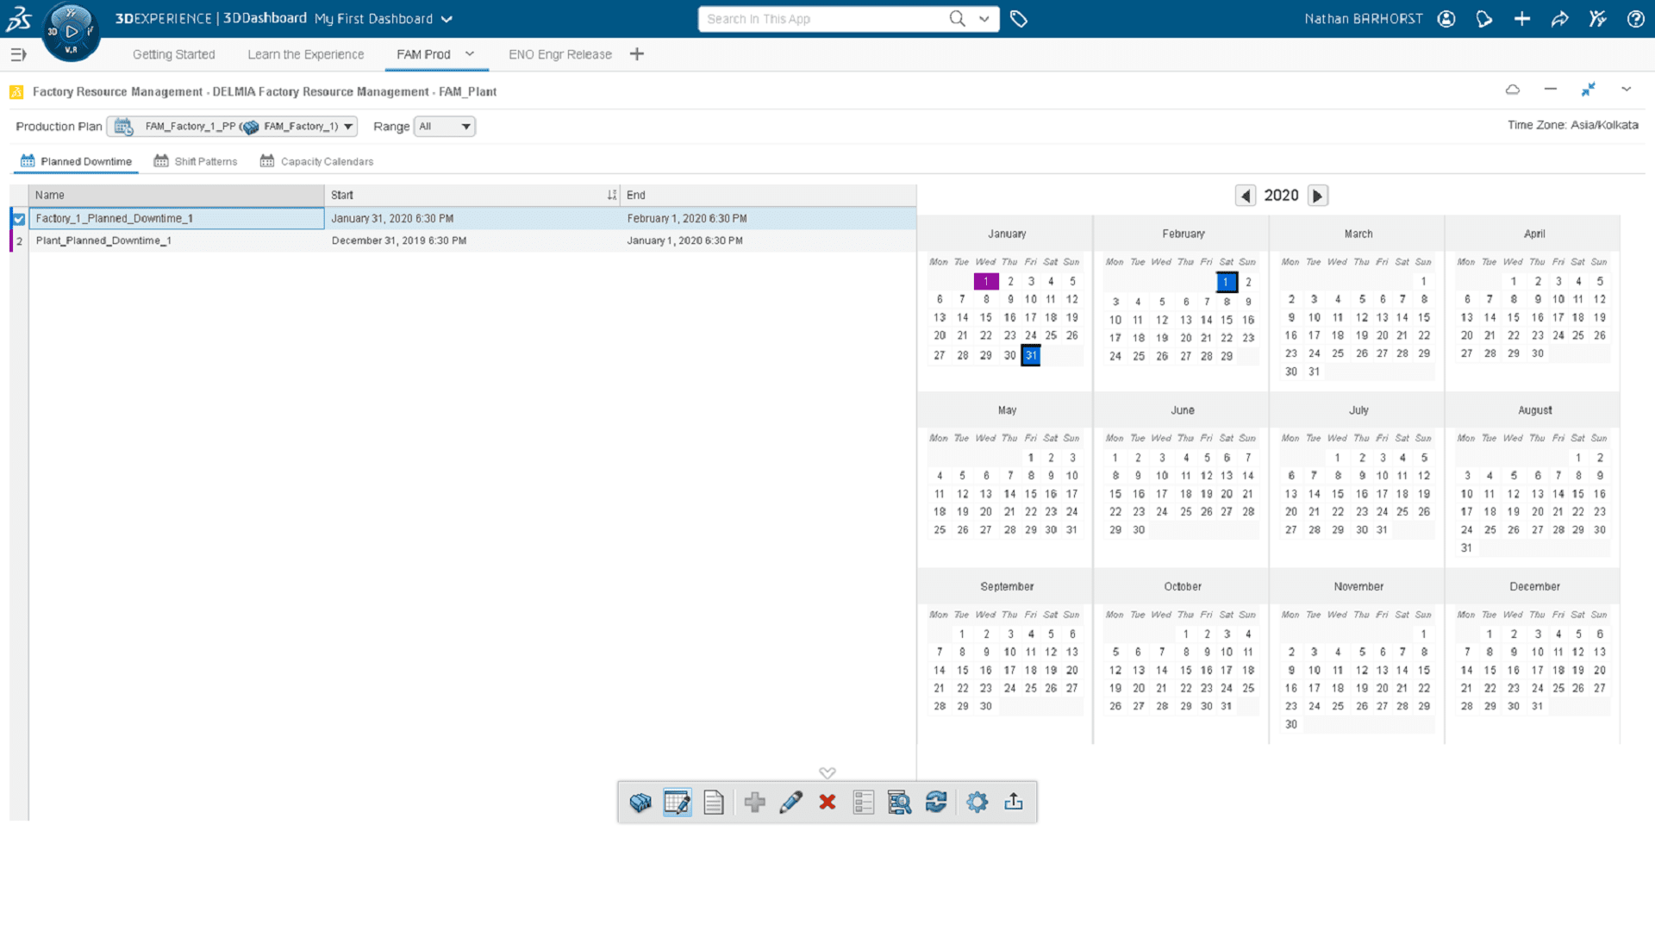Toggle the left side menu icon
The image size is (1655, 931).
[18, 54]
